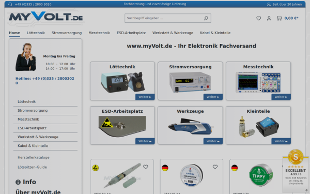Click the ESD-Arbeitsplatz card heading
310x194 pixels.
pyautogui.click(x=122, y=111)
